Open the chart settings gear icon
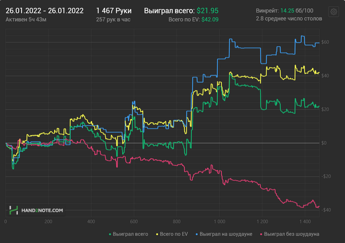This screenshot has height=243, width=345. [x=334, y=11]
